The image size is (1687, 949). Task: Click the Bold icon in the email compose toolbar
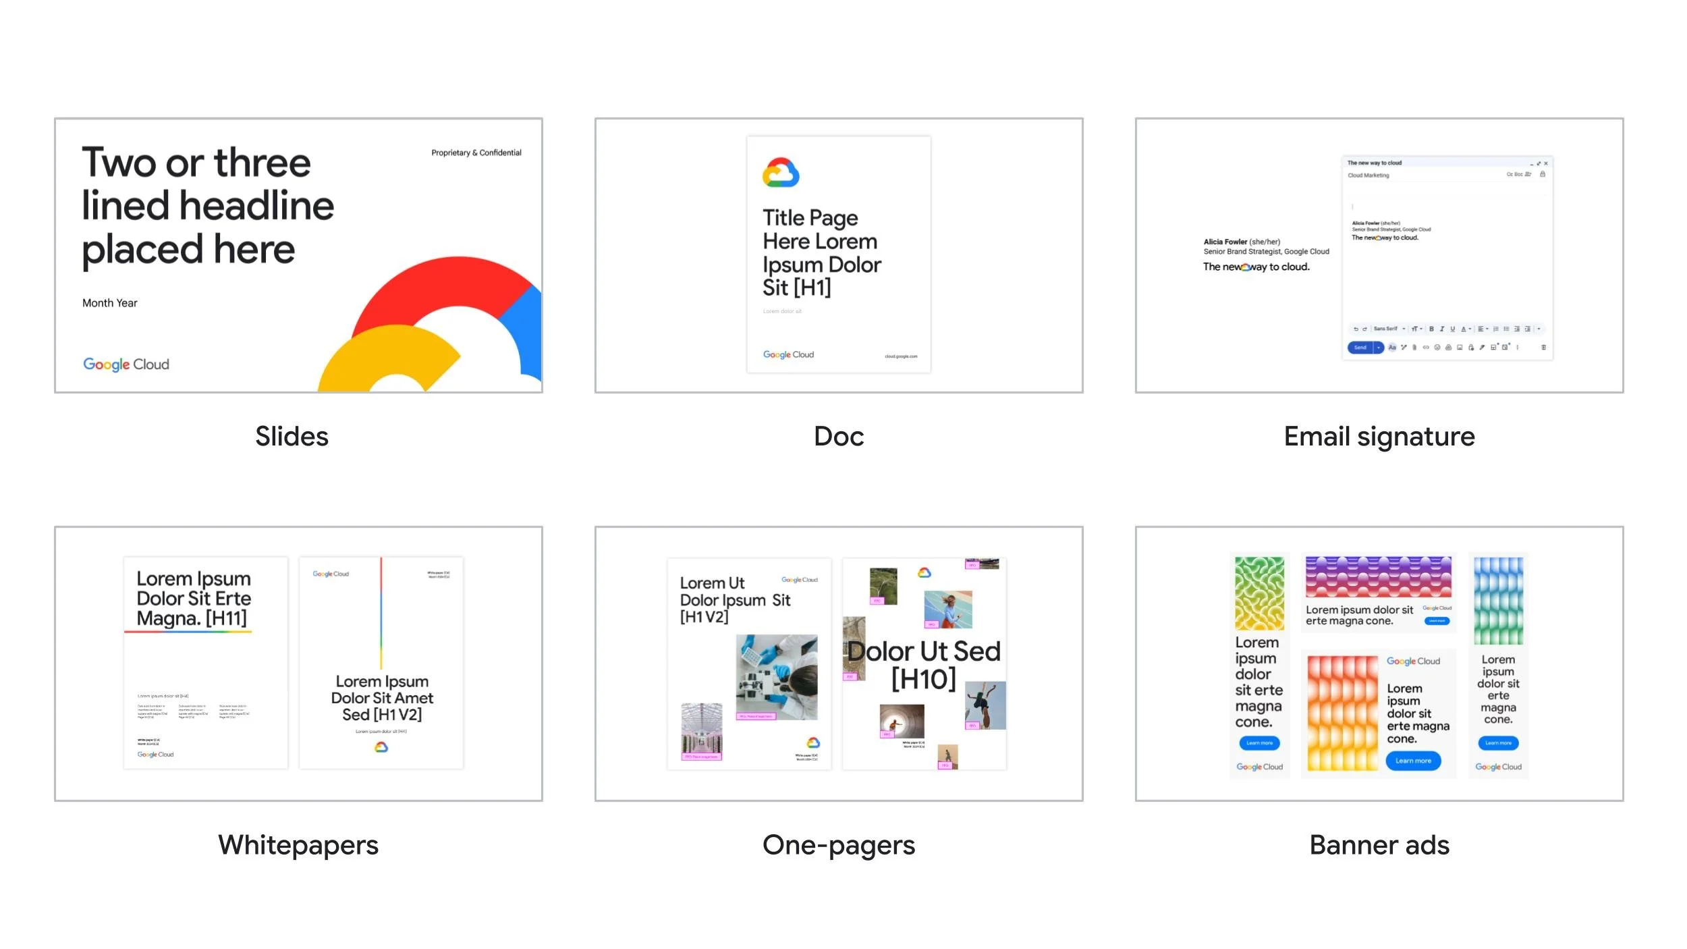1431,329
